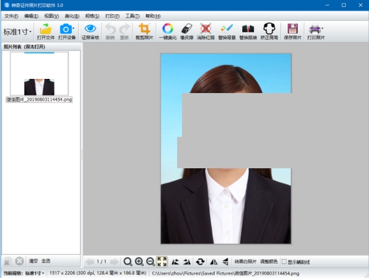Image resolution: width=369 pixels, height=278 pixels.
Task: Select the 橡皮擦 eraser tool
Action: tap(187, 29)
